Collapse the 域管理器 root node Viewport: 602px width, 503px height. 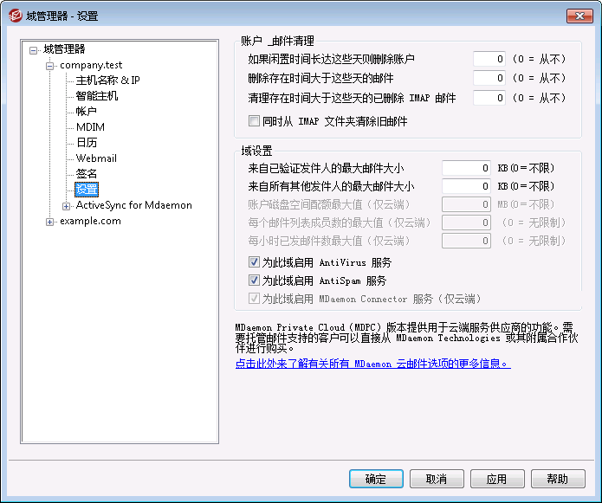point(34,50)
